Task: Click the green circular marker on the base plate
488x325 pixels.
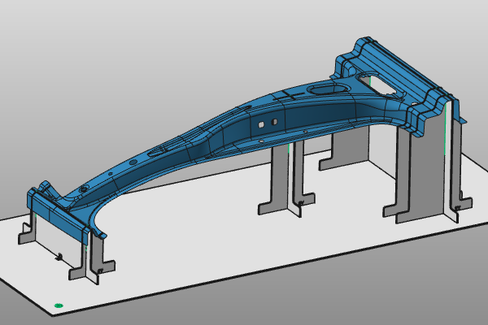Action: click(x=59, y=305)
